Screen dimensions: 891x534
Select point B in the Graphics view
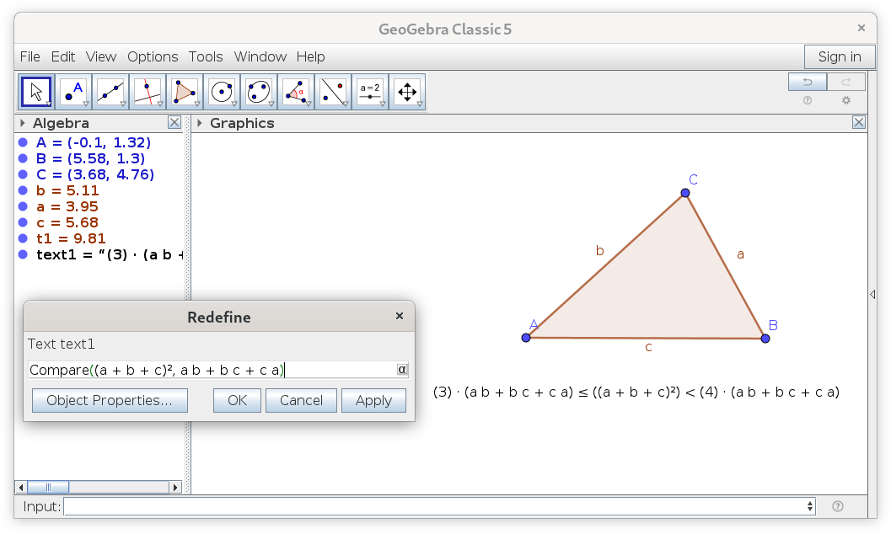[x=765, y=339]
